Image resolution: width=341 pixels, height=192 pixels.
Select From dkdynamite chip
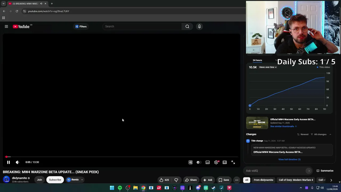pyautogui.click(x=263, y=180)
